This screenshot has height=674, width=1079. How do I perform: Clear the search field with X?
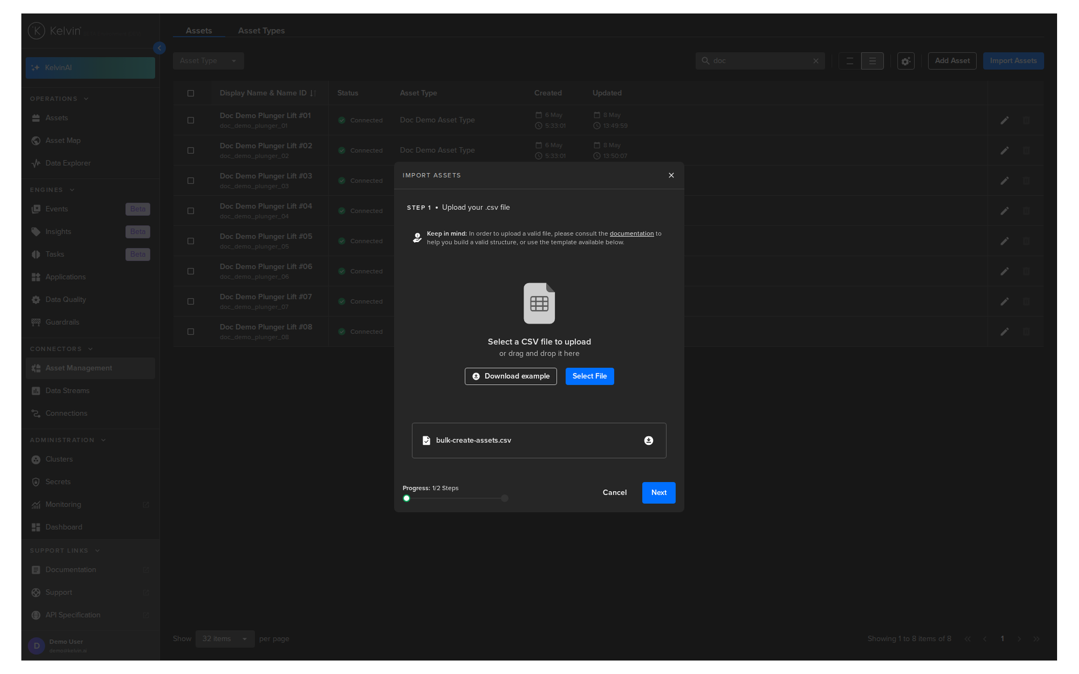[816, 61]
